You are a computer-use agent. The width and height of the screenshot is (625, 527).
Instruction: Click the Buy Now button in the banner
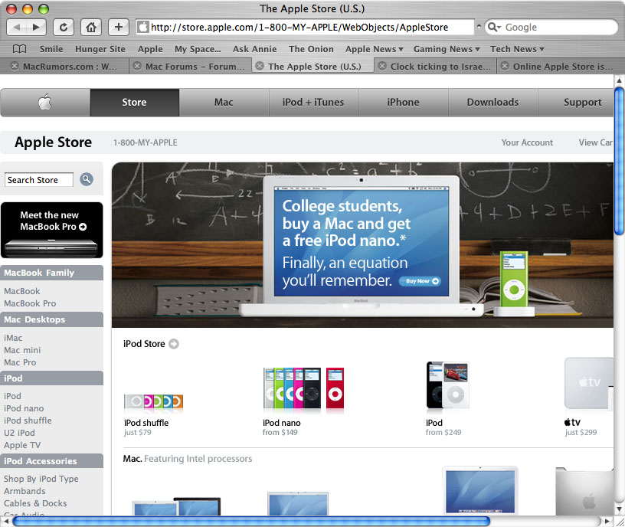click(420, 281)
